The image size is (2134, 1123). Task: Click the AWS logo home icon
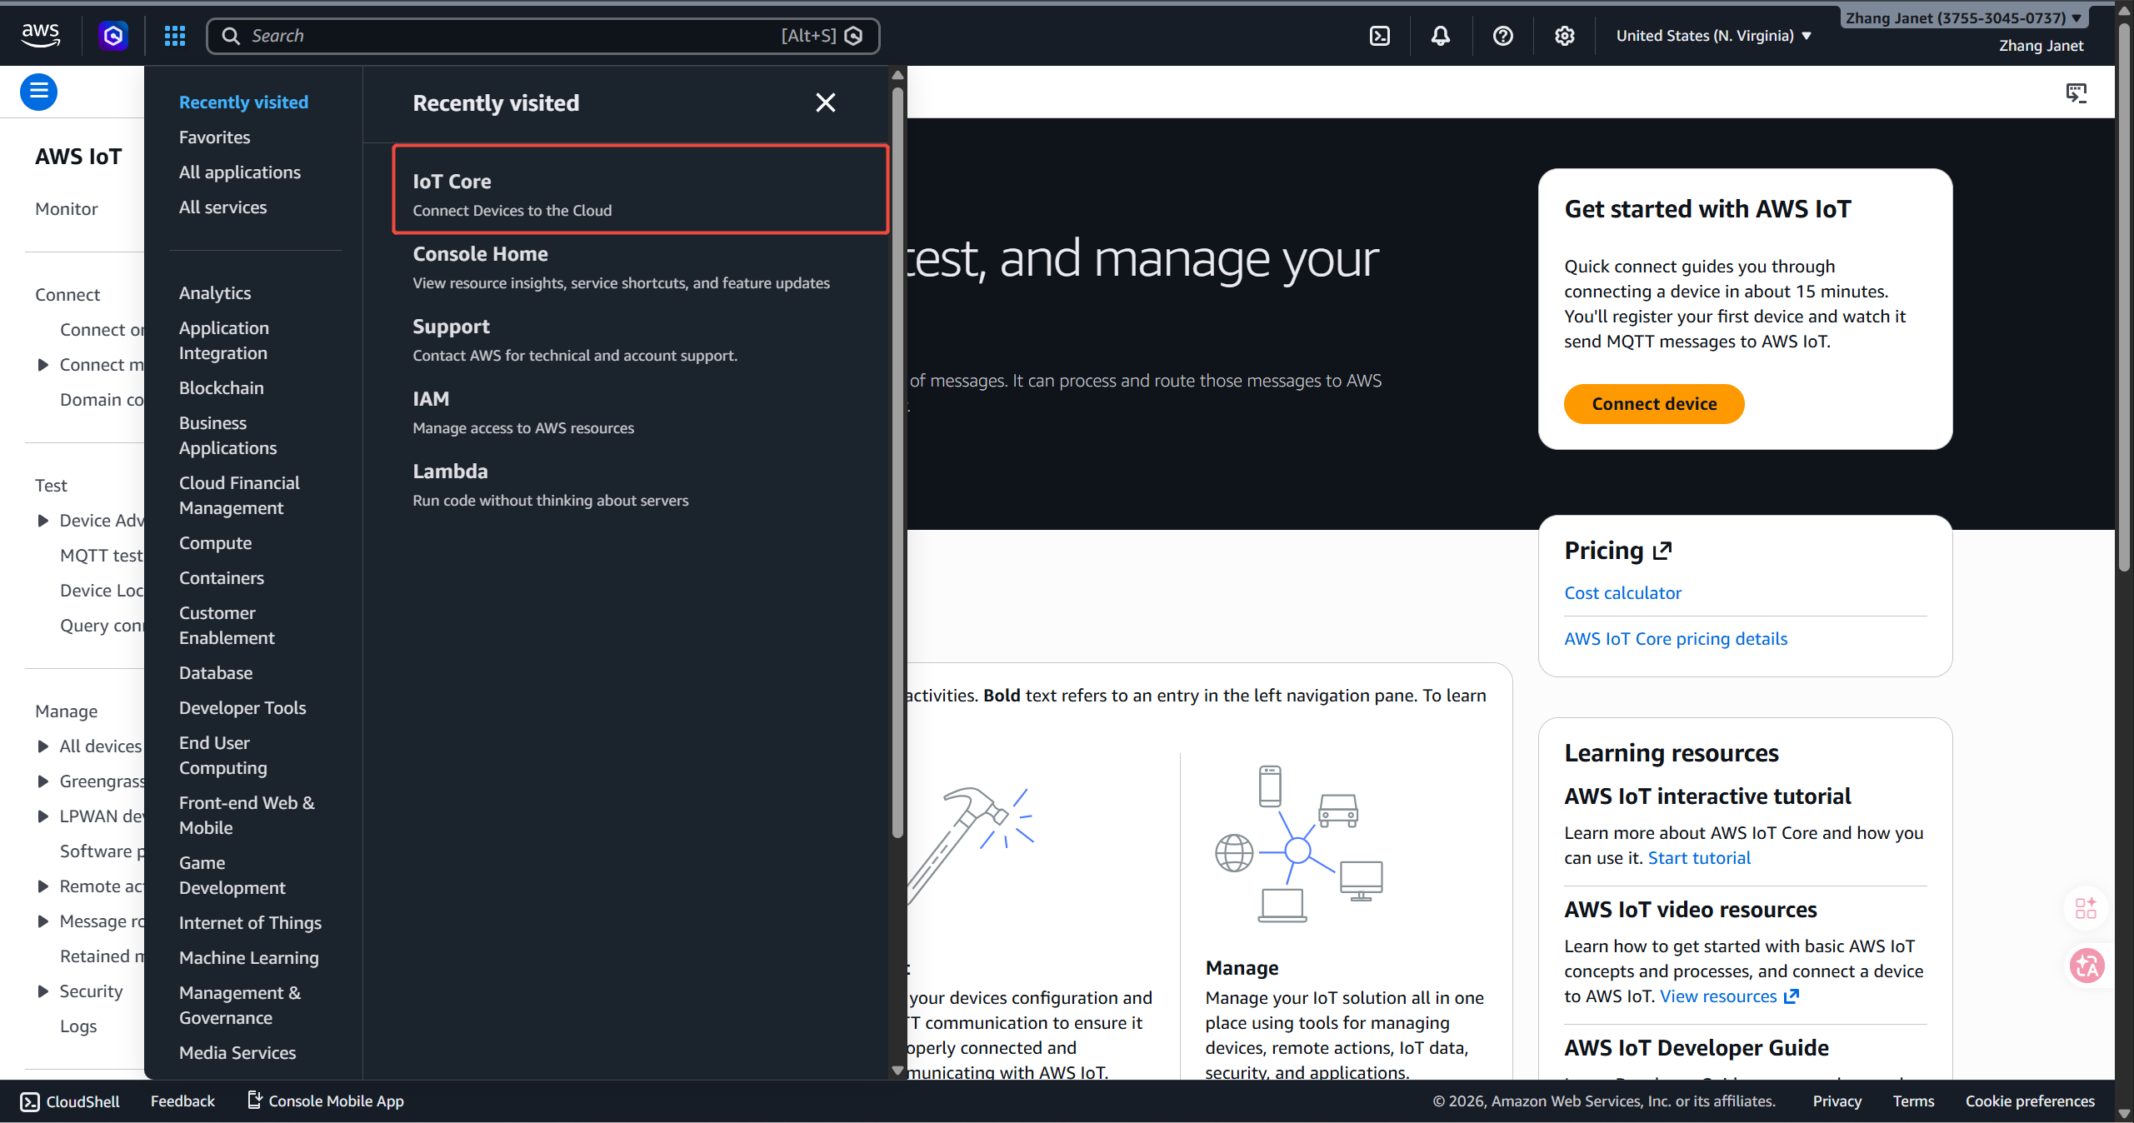click(40, 35)
